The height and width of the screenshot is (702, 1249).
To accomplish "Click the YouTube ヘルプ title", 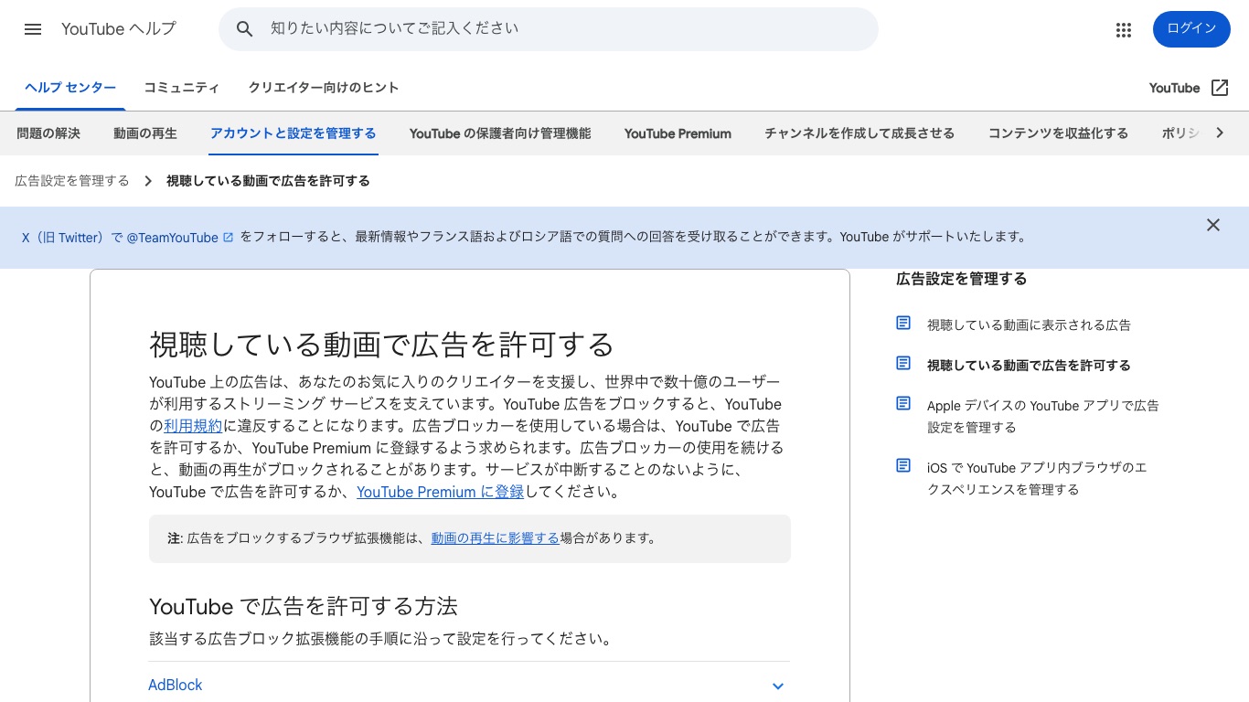I will [119, 29].
